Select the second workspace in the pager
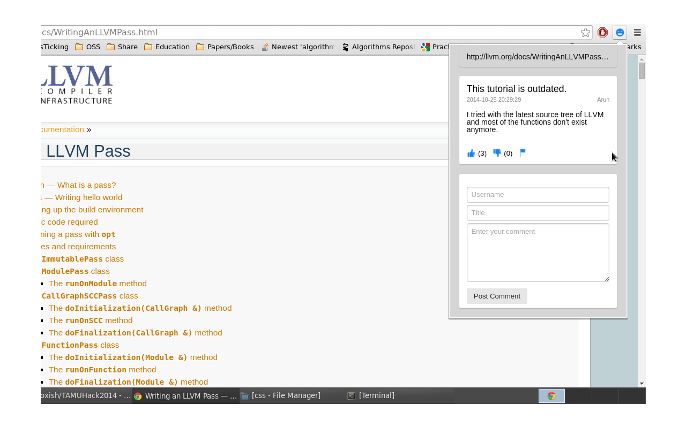This screenshot has width=686, height=428. 578,396
